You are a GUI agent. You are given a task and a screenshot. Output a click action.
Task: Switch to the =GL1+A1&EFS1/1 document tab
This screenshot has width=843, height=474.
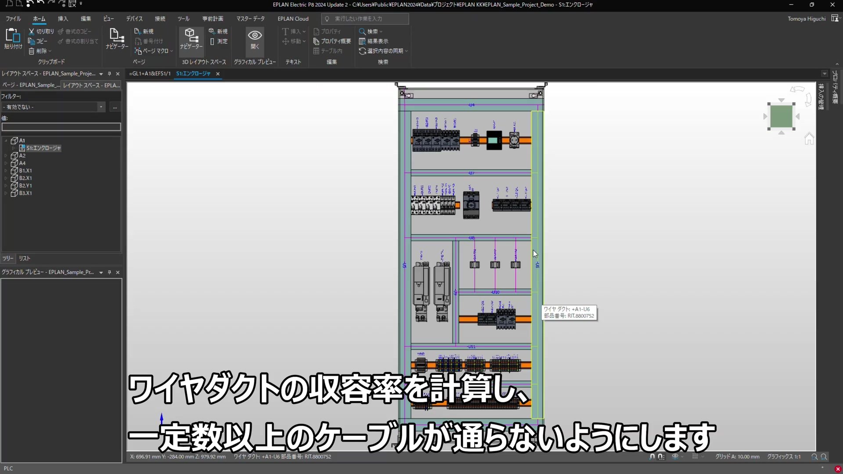click(150, 74)
